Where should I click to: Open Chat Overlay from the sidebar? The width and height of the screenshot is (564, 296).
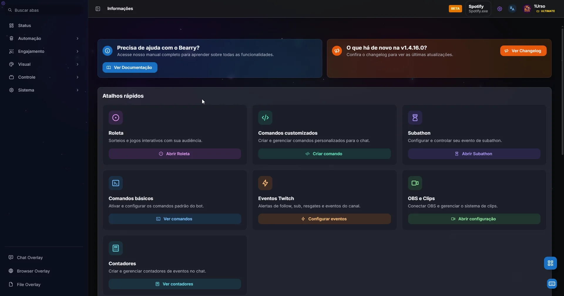pyautogui.click(x=30, y=258)
